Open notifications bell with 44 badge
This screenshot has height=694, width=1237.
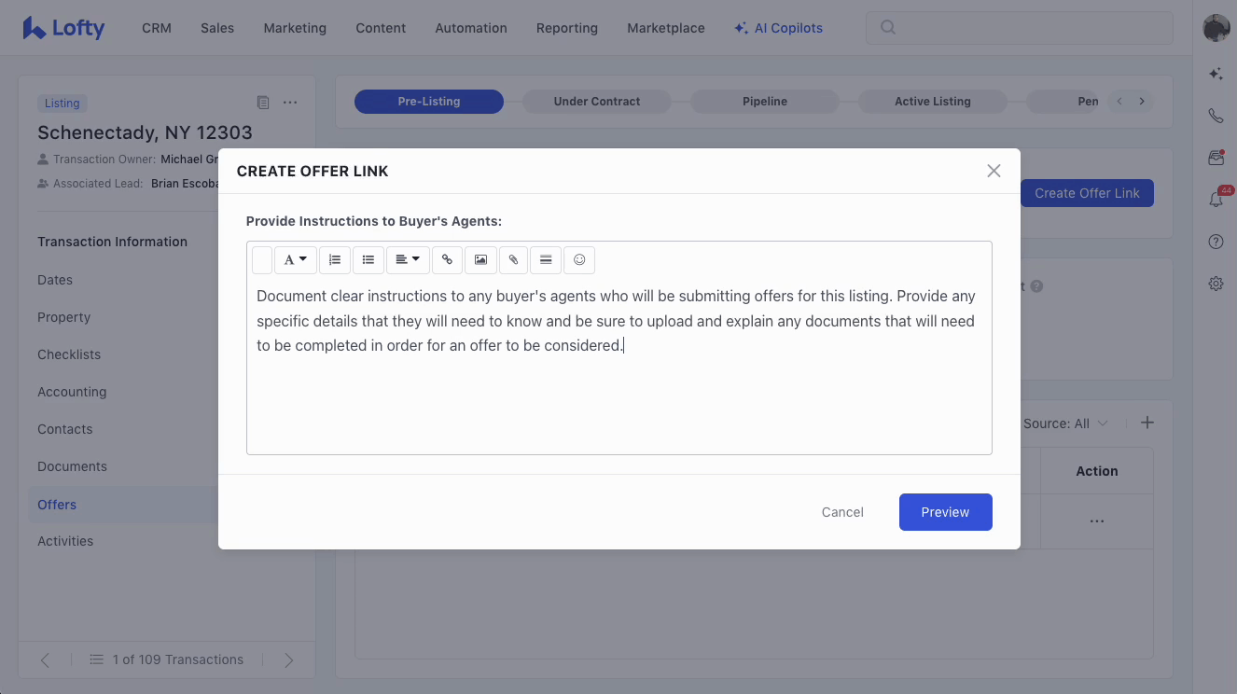point(1216,200)
